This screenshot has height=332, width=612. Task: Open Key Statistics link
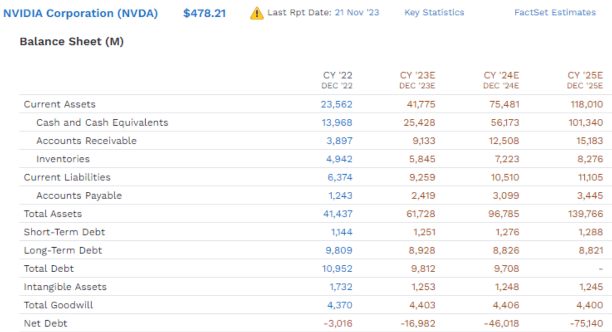(434, 12)
